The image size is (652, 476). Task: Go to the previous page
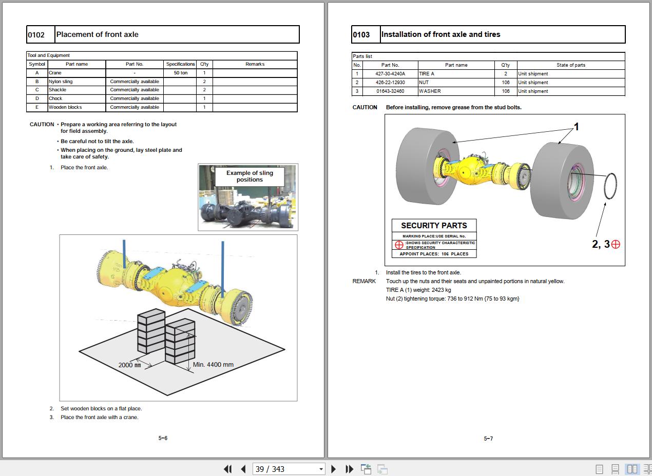(243, 469)
